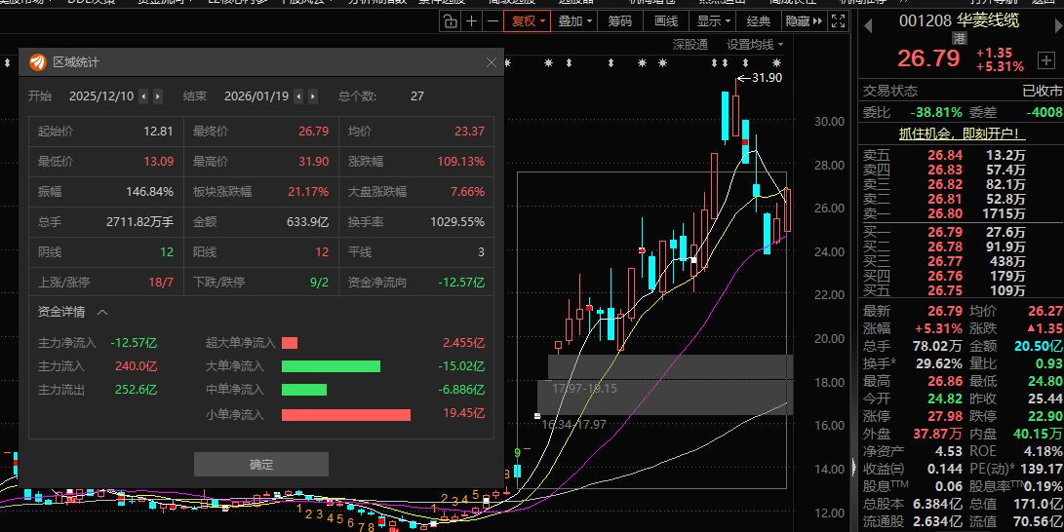Click the fullscreen expand chart icon

(841, 21)
